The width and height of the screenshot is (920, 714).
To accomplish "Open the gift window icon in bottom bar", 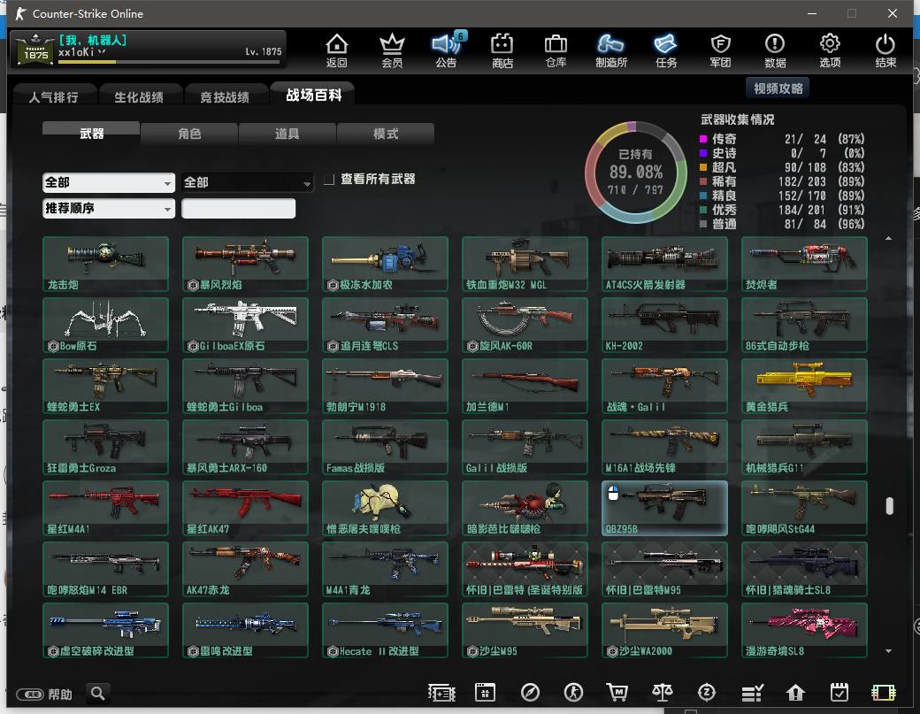I will pos(486,693).
